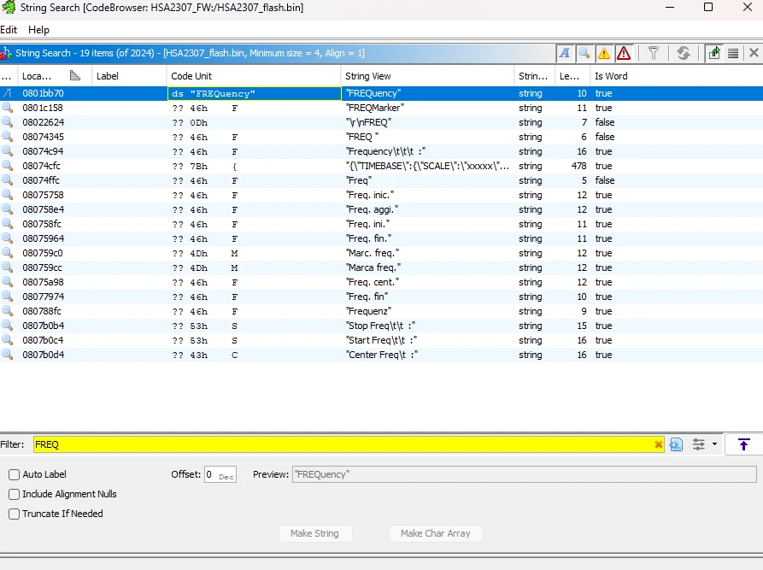
Task: Toggle undefined strings magnifier icon in toolbar
Action: 584,53
